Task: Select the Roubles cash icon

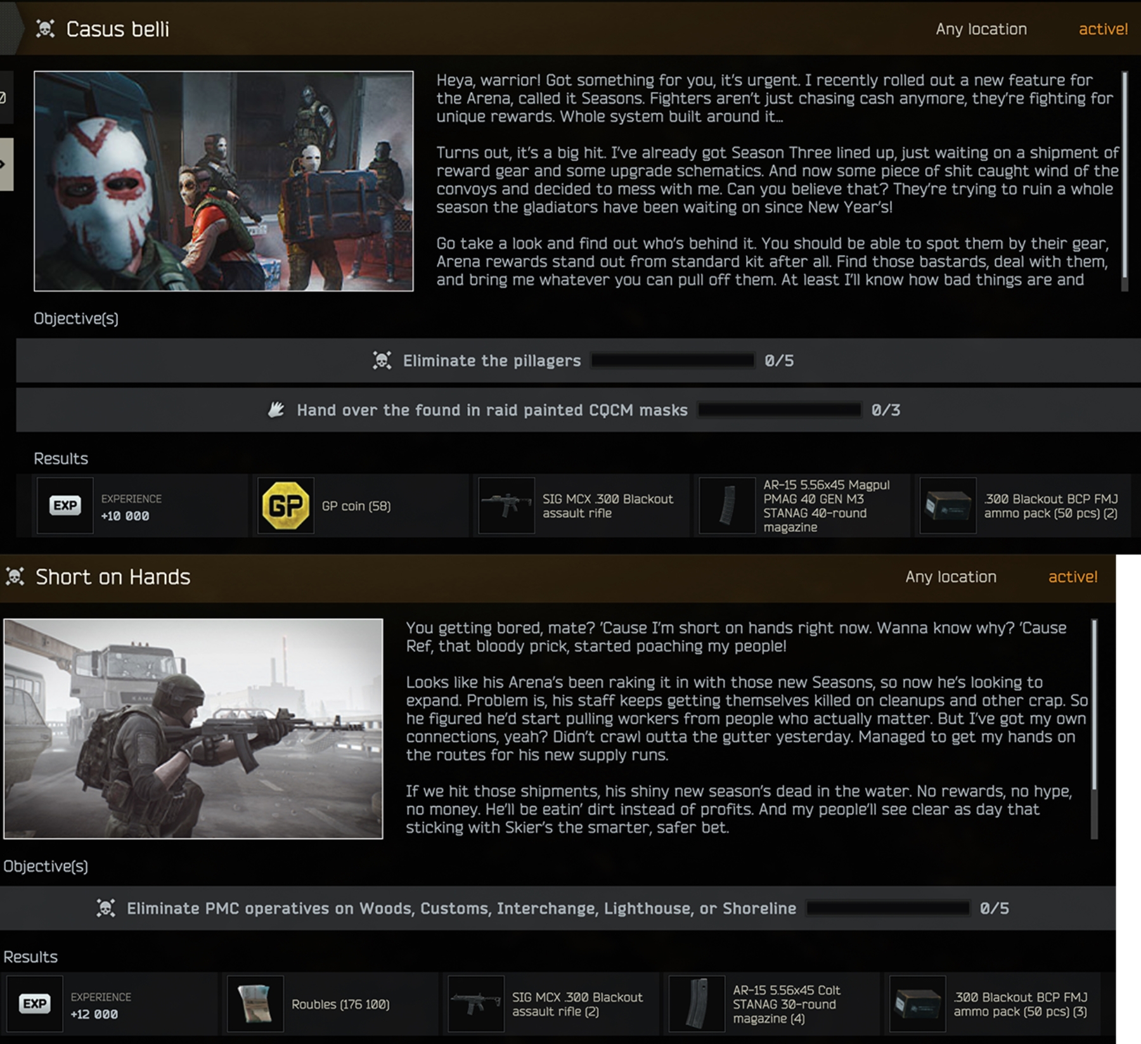Action: coord(255,1003)
